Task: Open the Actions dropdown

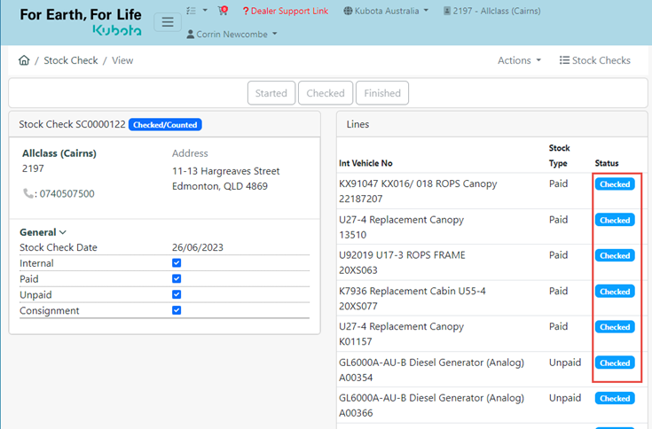Action: tap(519, 60)
